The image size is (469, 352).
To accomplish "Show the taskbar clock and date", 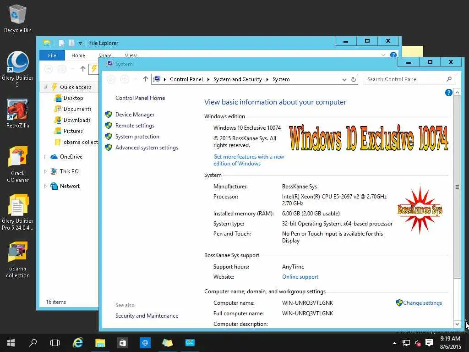I will coord(450,343).
